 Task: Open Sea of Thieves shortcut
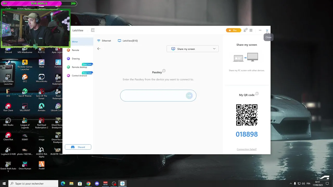coord(25,93)
